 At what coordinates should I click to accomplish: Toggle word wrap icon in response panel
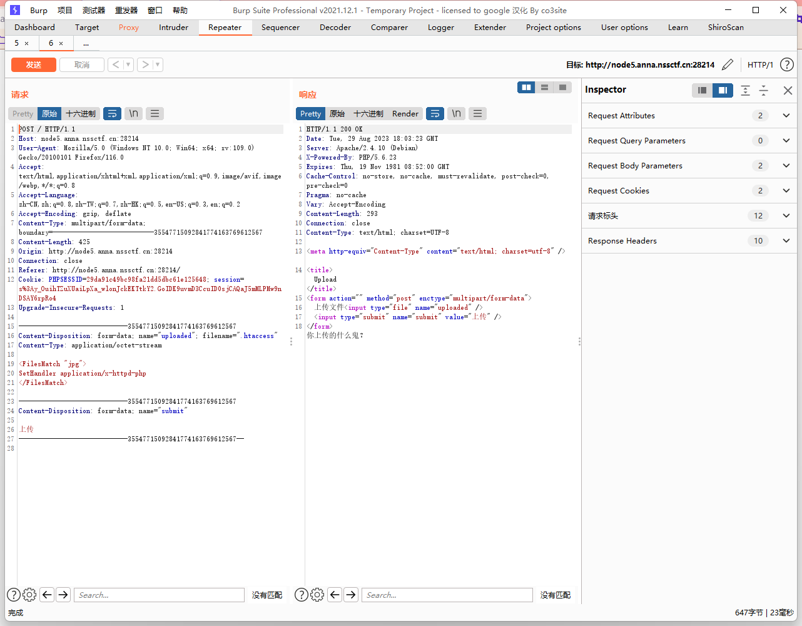click(x=435, y=113)
